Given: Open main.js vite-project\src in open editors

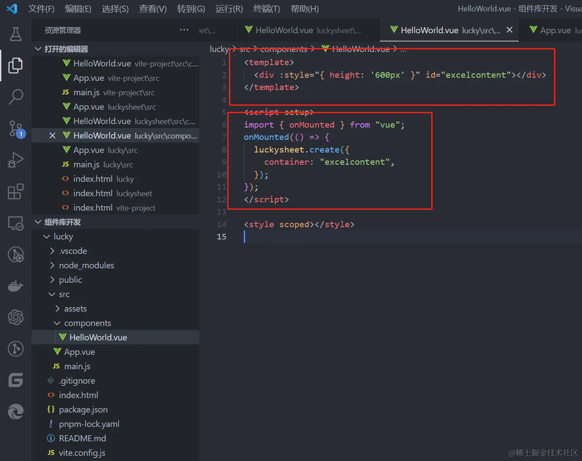Looking at the screenshot, I should click(116, 92).
